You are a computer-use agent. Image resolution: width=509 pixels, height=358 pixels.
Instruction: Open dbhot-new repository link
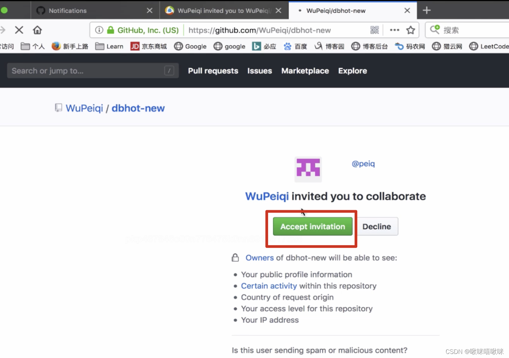coord(138,108)
